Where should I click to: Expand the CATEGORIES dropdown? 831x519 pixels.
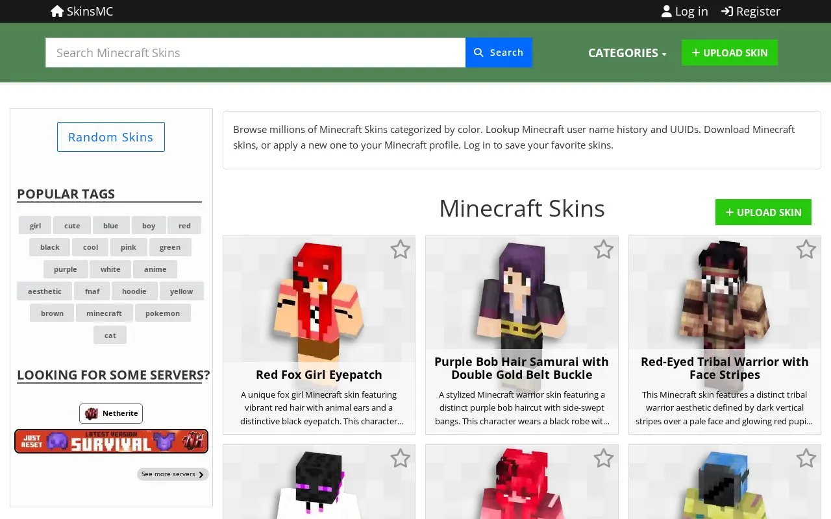tap(627, 53)
